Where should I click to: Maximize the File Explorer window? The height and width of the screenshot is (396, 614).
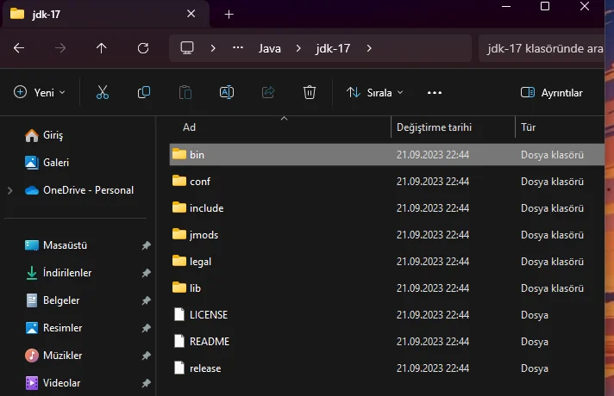pyautogui.click(x=545, y=6)
